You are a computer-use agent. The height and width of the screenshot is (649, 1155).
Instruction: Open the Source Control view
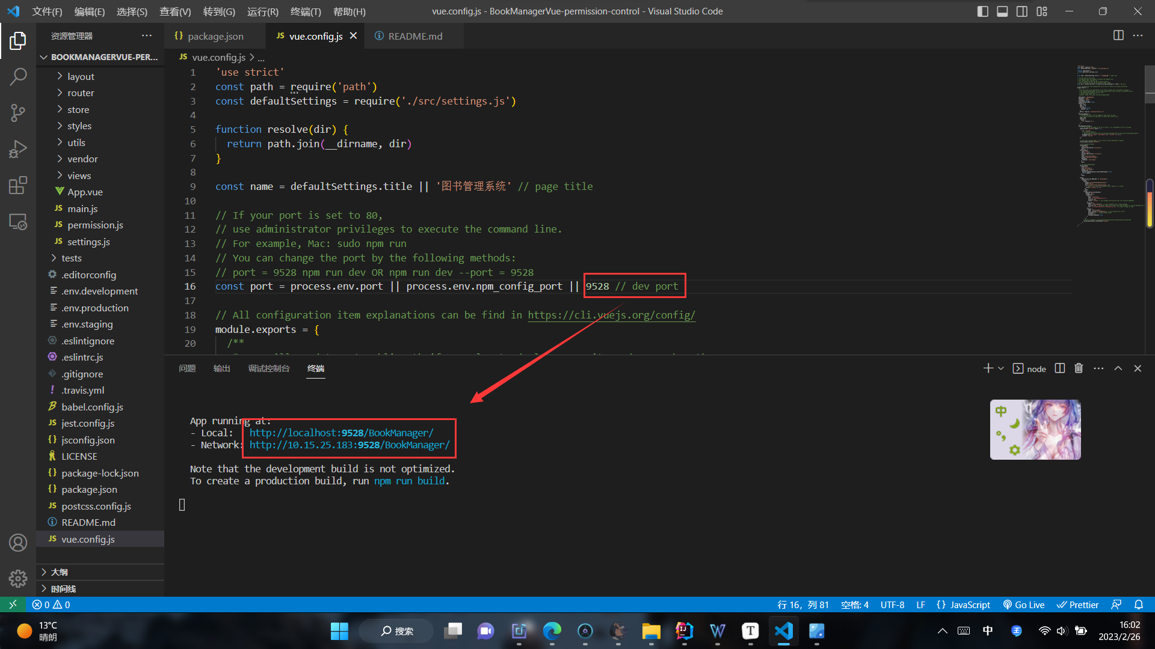click(x=18, y=112)
